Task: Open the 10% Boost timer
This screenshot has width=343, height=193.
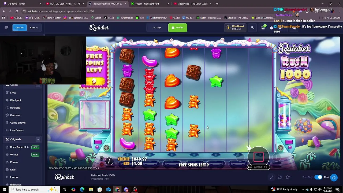Action: [x=235, y=28]
